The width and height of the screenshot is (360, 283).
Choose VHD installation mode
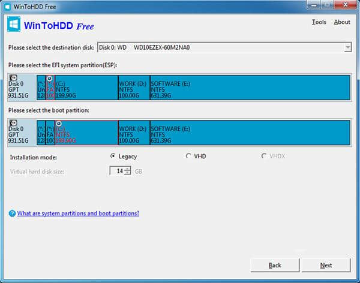click(188, 156)
